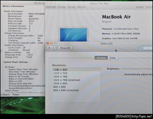Screen dimensions: 153x119
Task: Click the Show All button
Action: click(x=65, y=48)
